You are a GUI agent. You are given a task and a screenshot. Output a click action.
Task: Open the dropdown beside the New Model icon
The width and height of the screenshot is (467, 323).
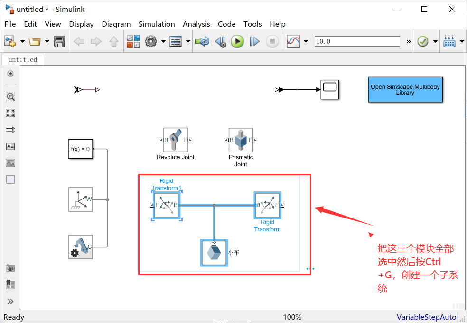click(x=21, y=41)
